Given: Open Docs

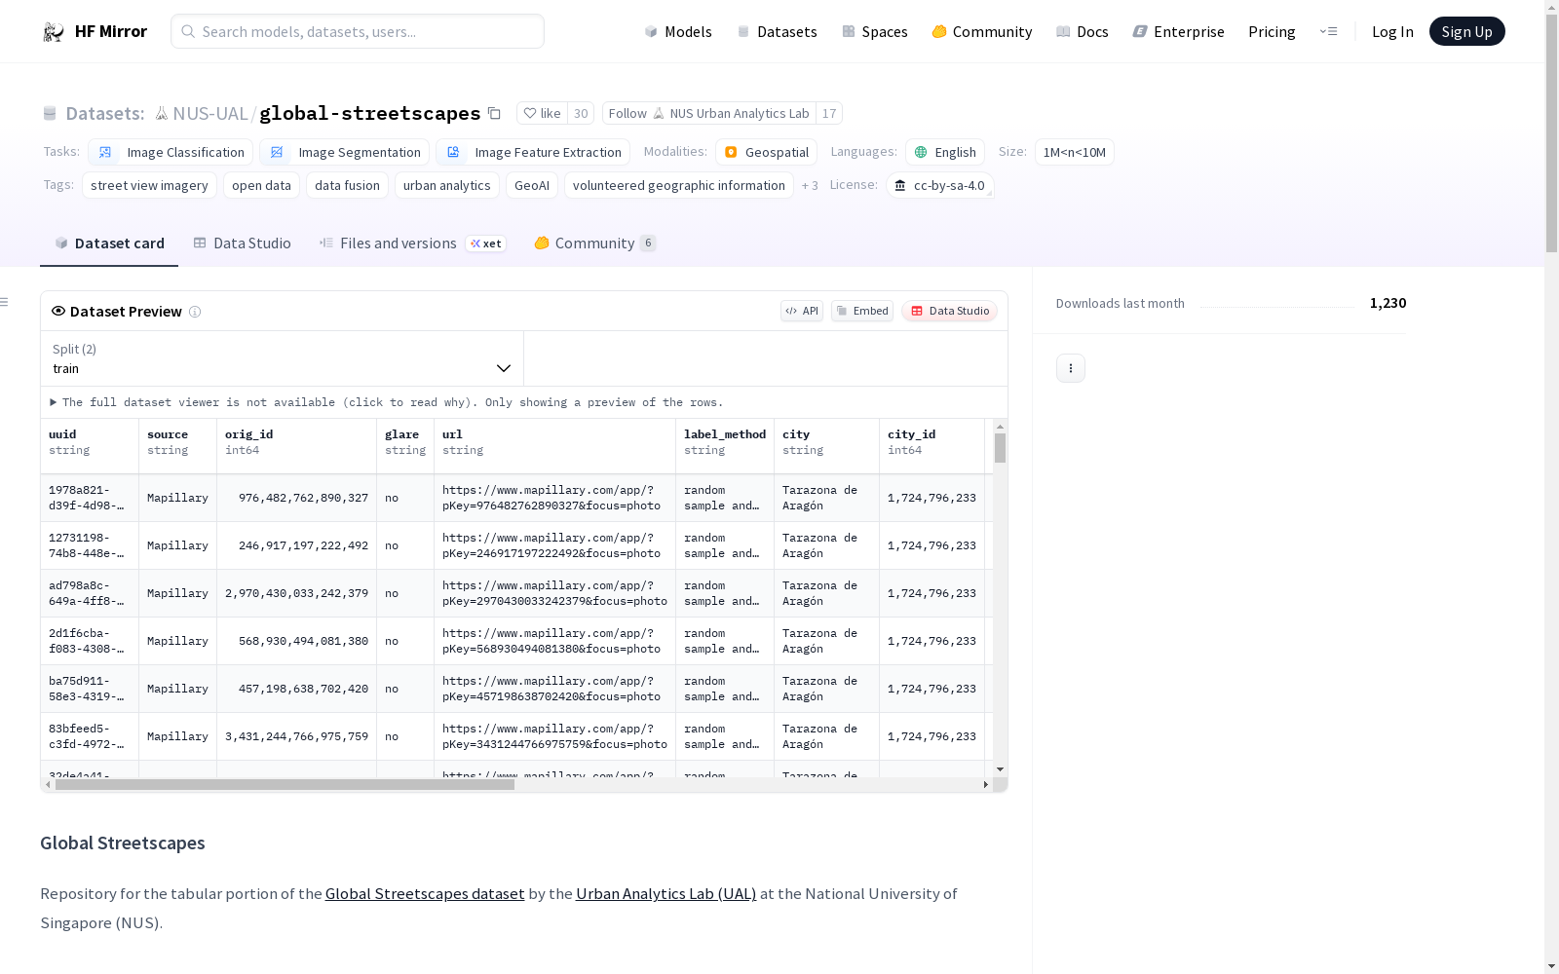Looking at the screenshot, I should tap(1083, 31).
